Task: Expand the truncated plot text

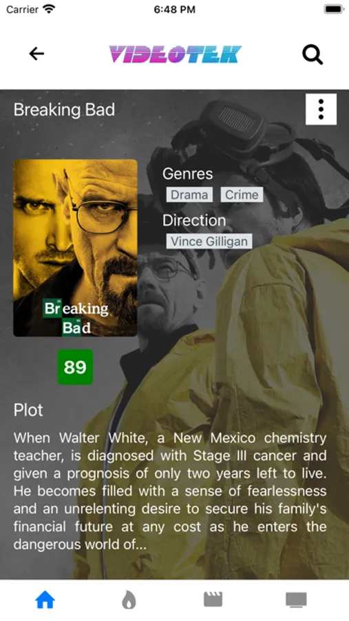Action: (170, 491)
